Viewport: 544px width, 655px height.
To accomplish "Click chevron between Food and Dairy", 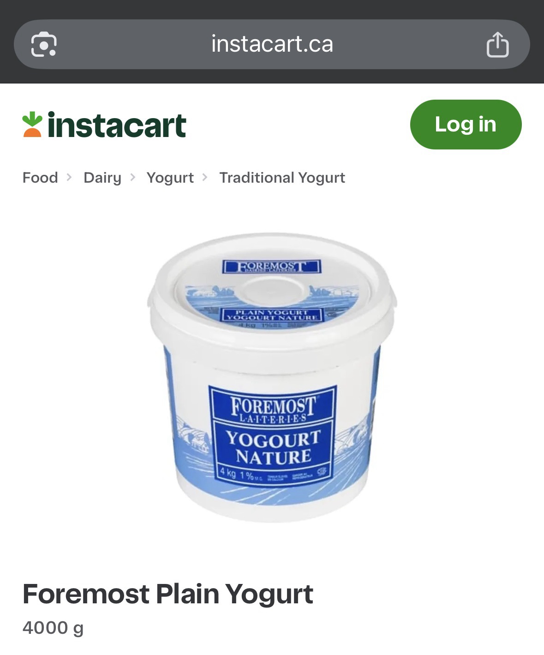I will [x=69, y=178].
